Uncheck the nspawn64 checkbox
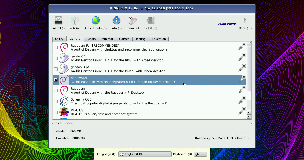Screen dimensions: 304x160 pos(56,80)
